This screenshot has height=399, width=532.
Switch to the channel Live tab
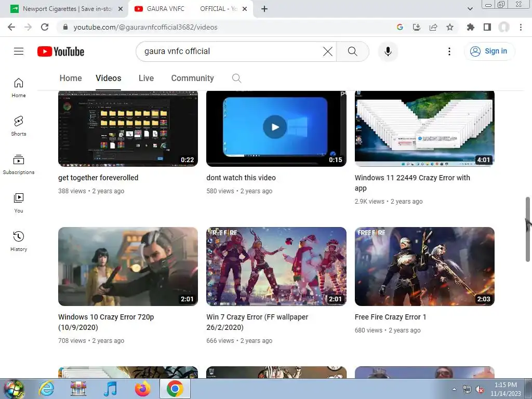[x=146, y=78]
